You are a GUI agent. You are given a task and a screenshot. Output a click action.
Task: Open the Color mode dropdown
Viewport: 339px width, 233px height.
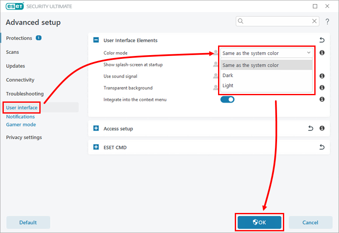[266, 53]
